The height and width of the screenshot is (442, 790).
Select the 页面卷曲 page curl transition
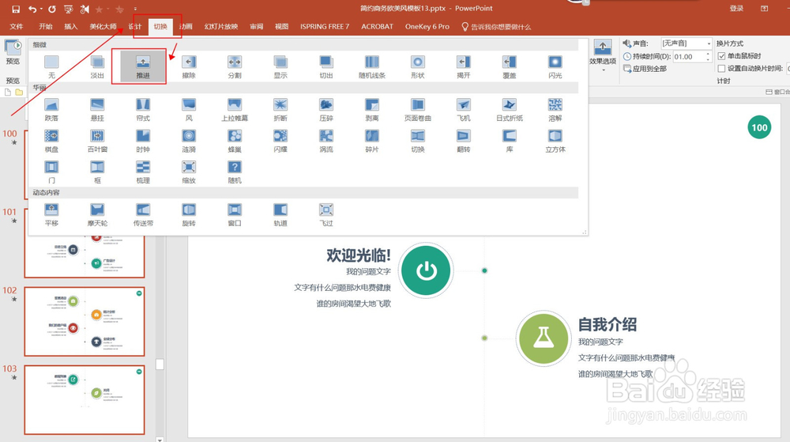coord(418,109)
